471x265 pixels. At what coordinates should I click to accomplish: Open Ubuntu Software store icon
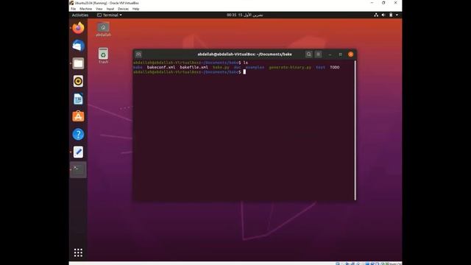(x=78, y=116)
